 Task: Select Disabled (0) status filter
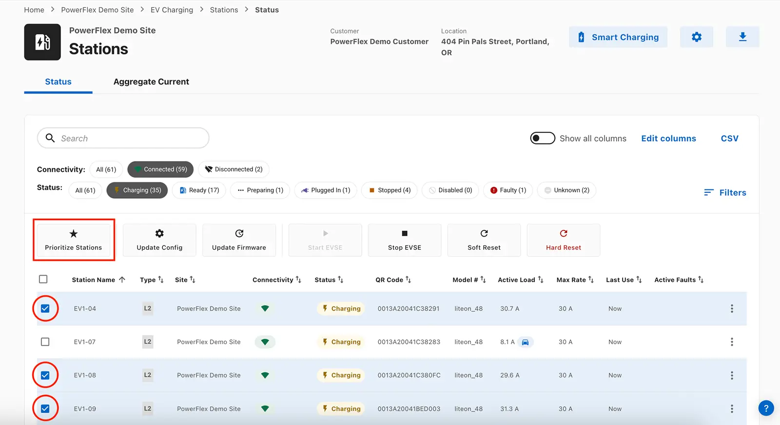pyautogui.click(x=450, y=190)
